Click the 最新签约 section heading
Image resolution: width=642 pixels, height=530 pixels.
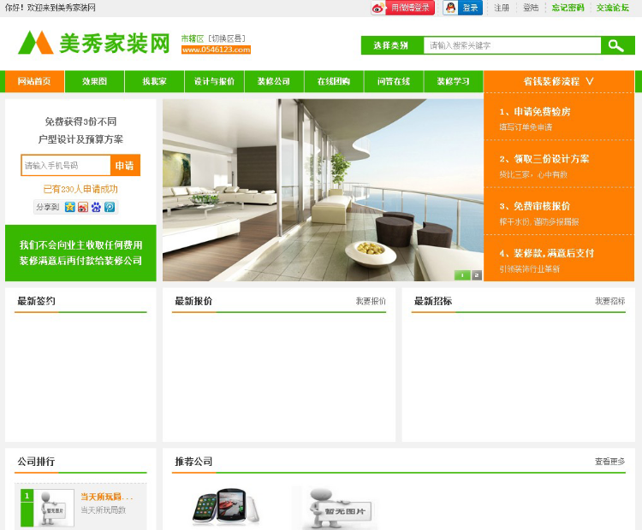(37, 302)
